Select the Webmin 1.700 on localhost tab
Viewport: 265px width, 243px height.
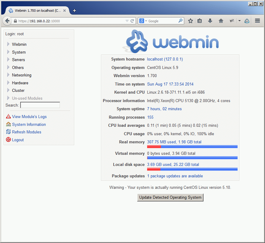pos(37,11)
